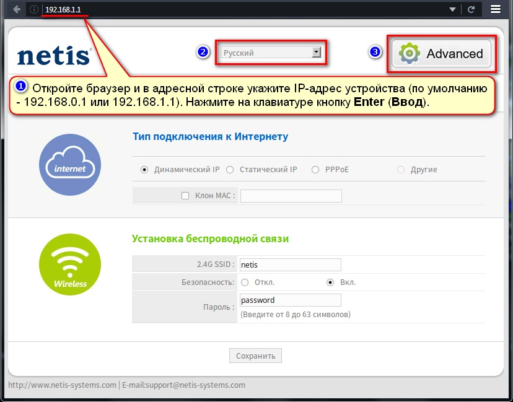
Task: Open the Русский language dropdown
Action: pyautogui.click(x=271, y=53)
